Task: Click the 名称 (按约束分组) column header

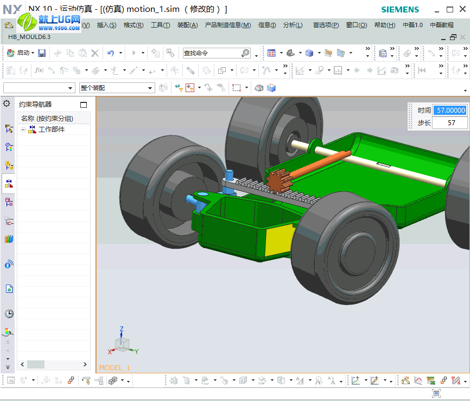Action: pyautogui.click(x=47, y=119)
